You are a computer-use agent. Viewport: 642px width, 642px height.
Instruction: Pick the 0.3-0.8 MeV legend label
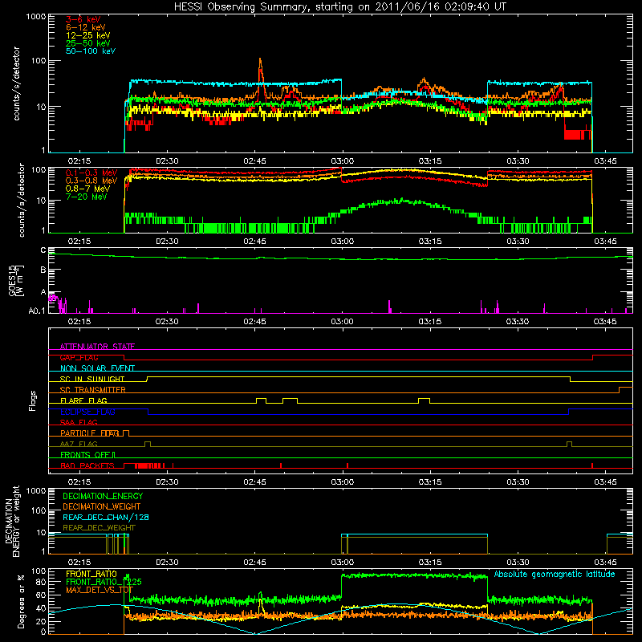click(x=91, y=181)
